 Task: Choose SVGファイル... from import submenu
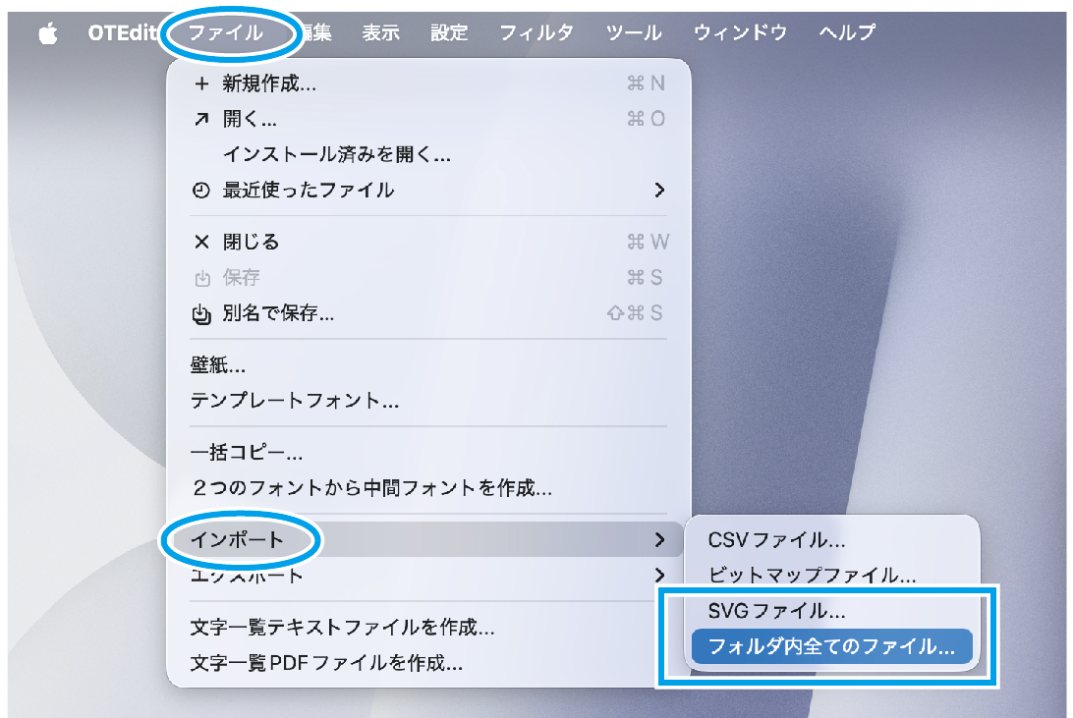click(x=776, y=611)
